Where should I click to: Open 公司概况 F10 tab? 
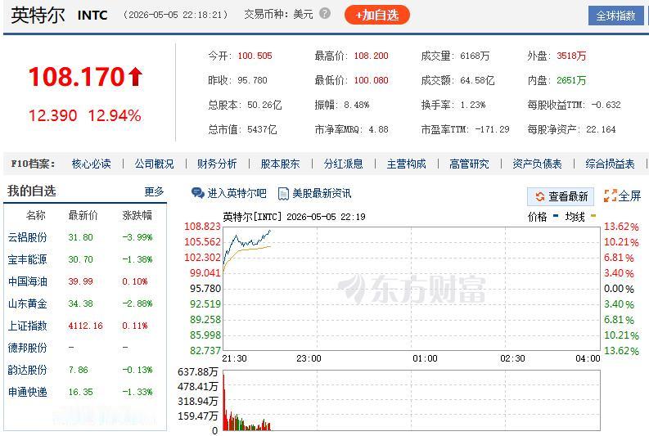click(x=154, y=164)
